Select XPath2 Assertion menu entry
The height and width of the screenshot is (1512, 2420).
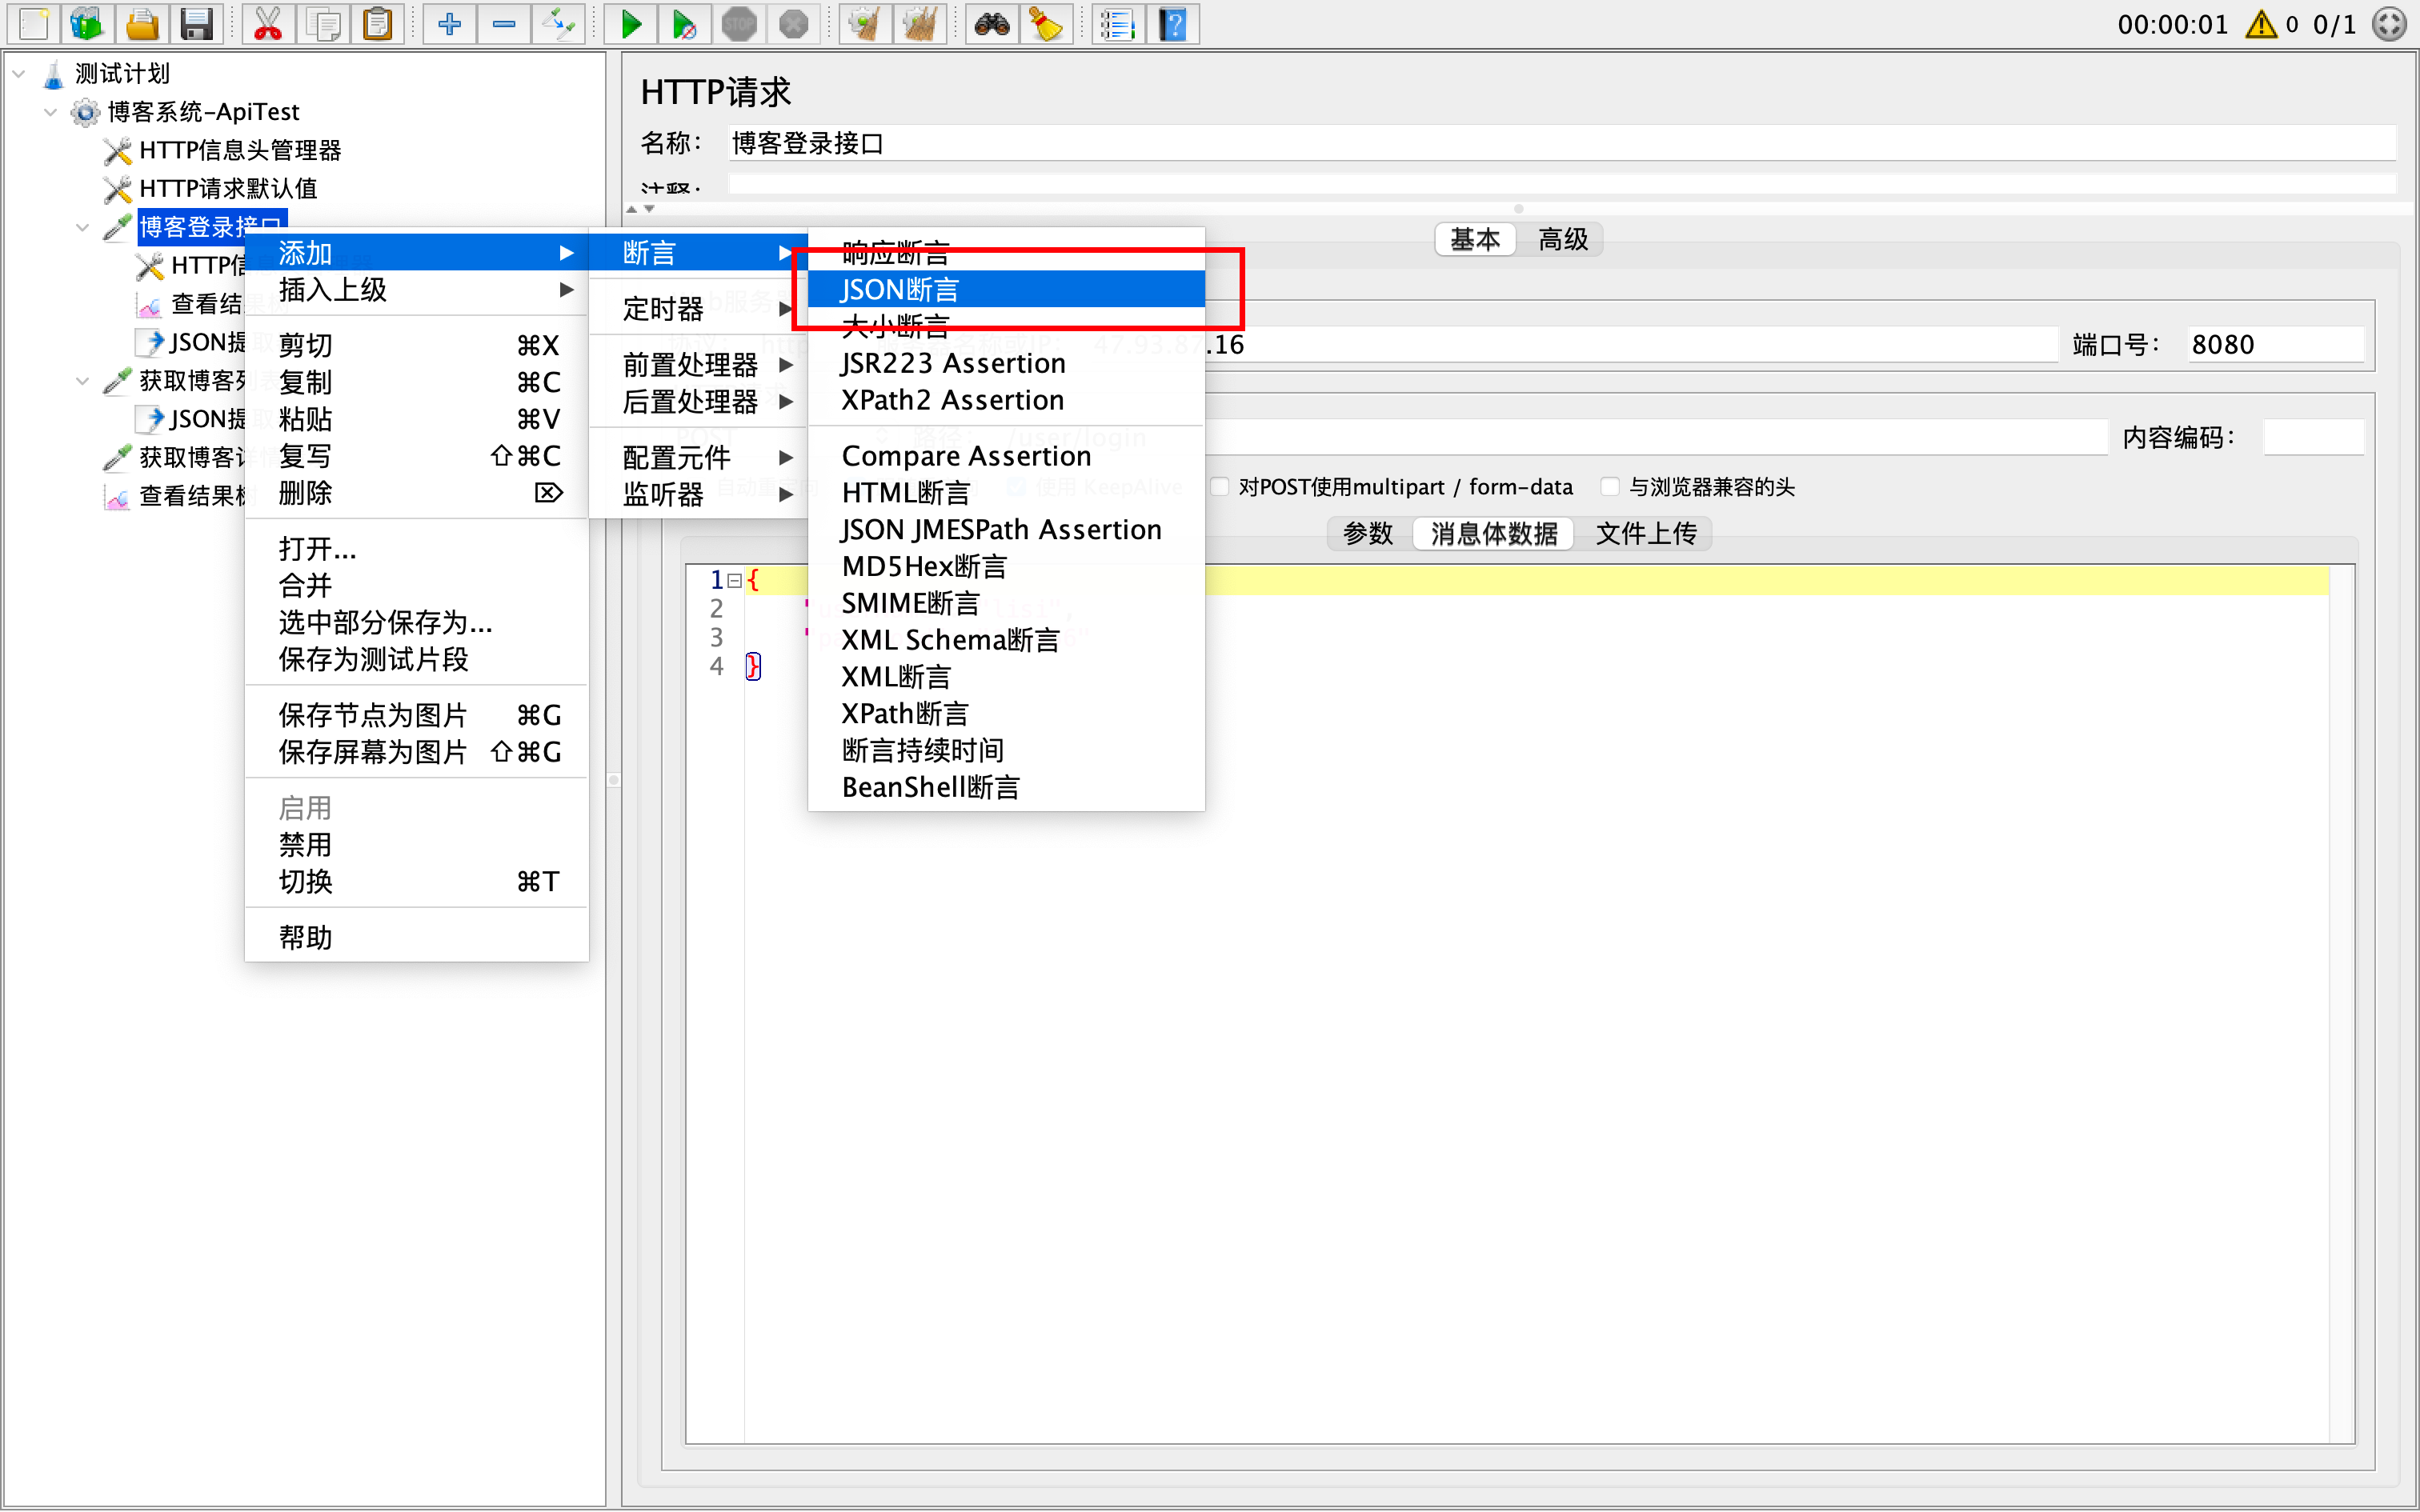pos(1006,401)
